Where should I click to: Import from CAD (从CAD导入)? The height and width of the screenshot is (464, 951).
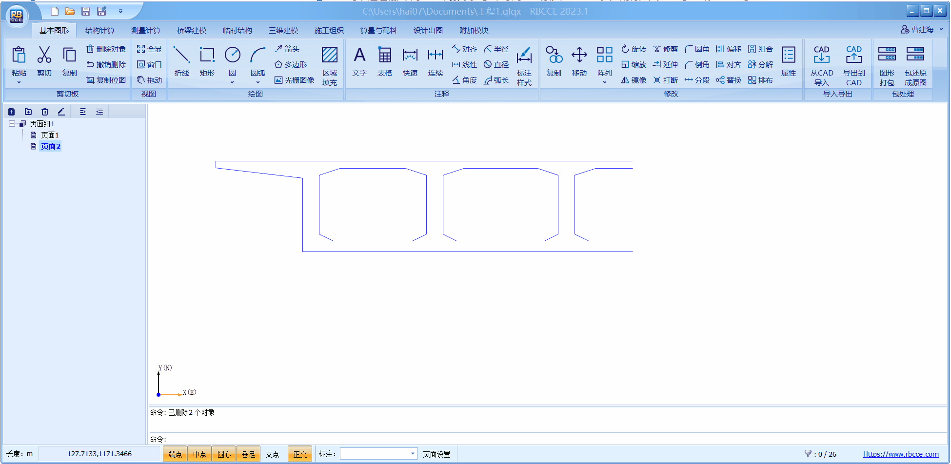click(822, 65)
